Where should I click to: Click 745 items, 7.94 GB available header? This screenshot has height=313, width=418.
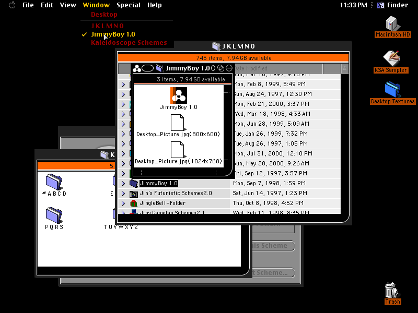pyautogui.click(x=234, y=58)
